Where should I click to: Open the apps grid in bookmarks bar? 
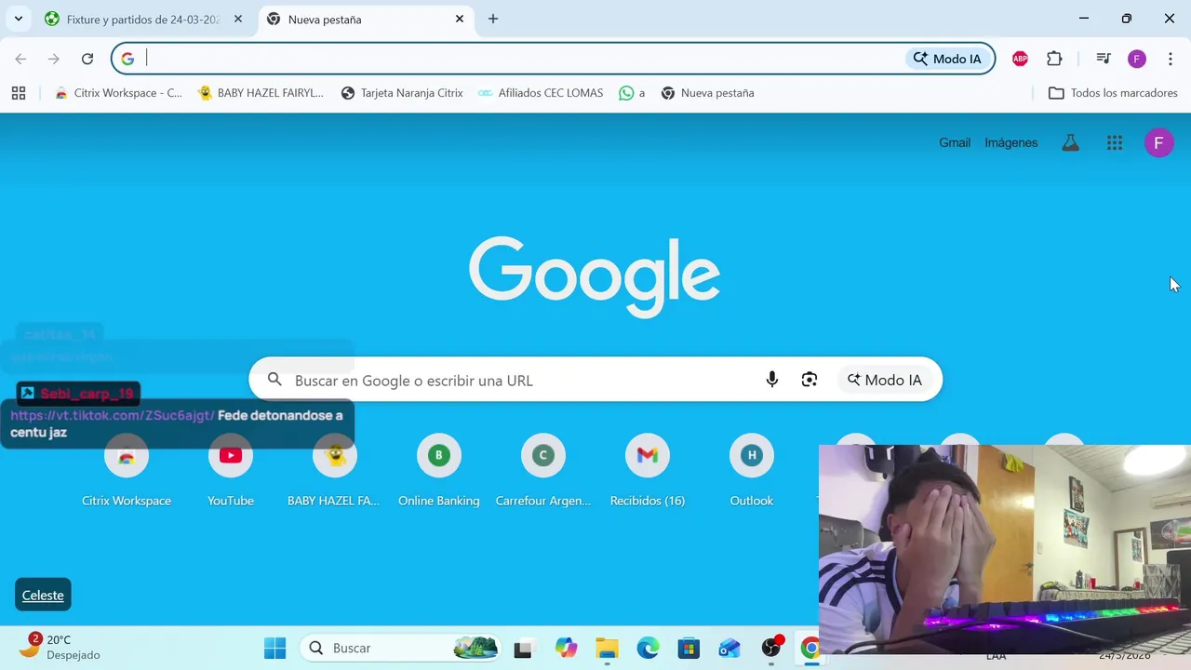coord(19,93)
